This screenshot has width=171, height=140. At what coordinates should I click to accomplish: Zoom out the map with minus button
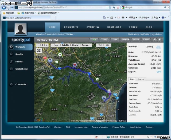38,45
